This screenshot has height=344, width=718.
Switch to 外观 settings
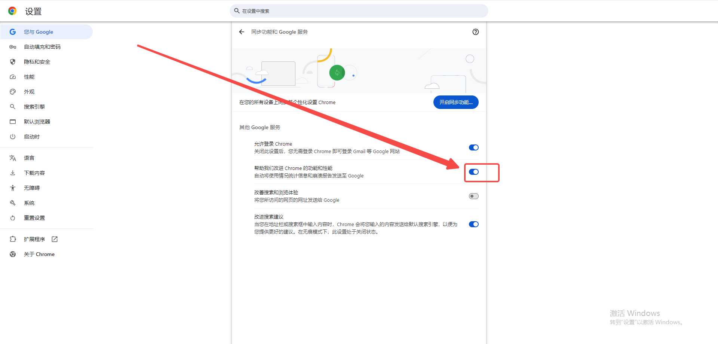(x=46, y=92)
